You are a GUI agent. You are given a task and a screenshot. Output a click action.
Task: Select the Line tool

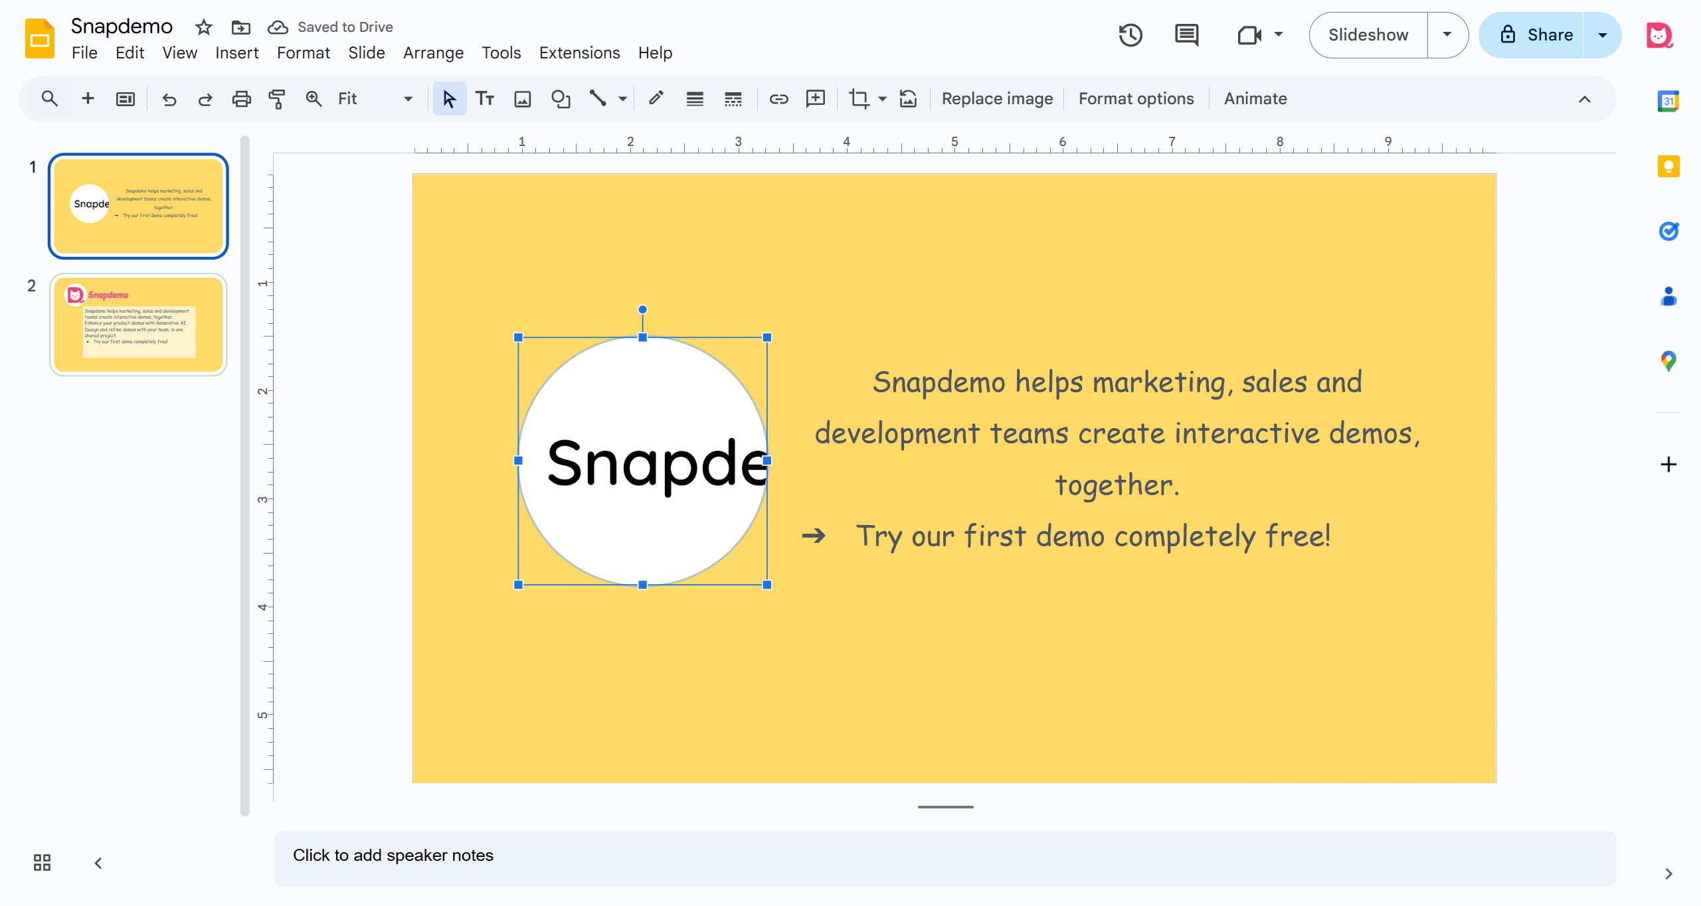(x=598, y=99)
